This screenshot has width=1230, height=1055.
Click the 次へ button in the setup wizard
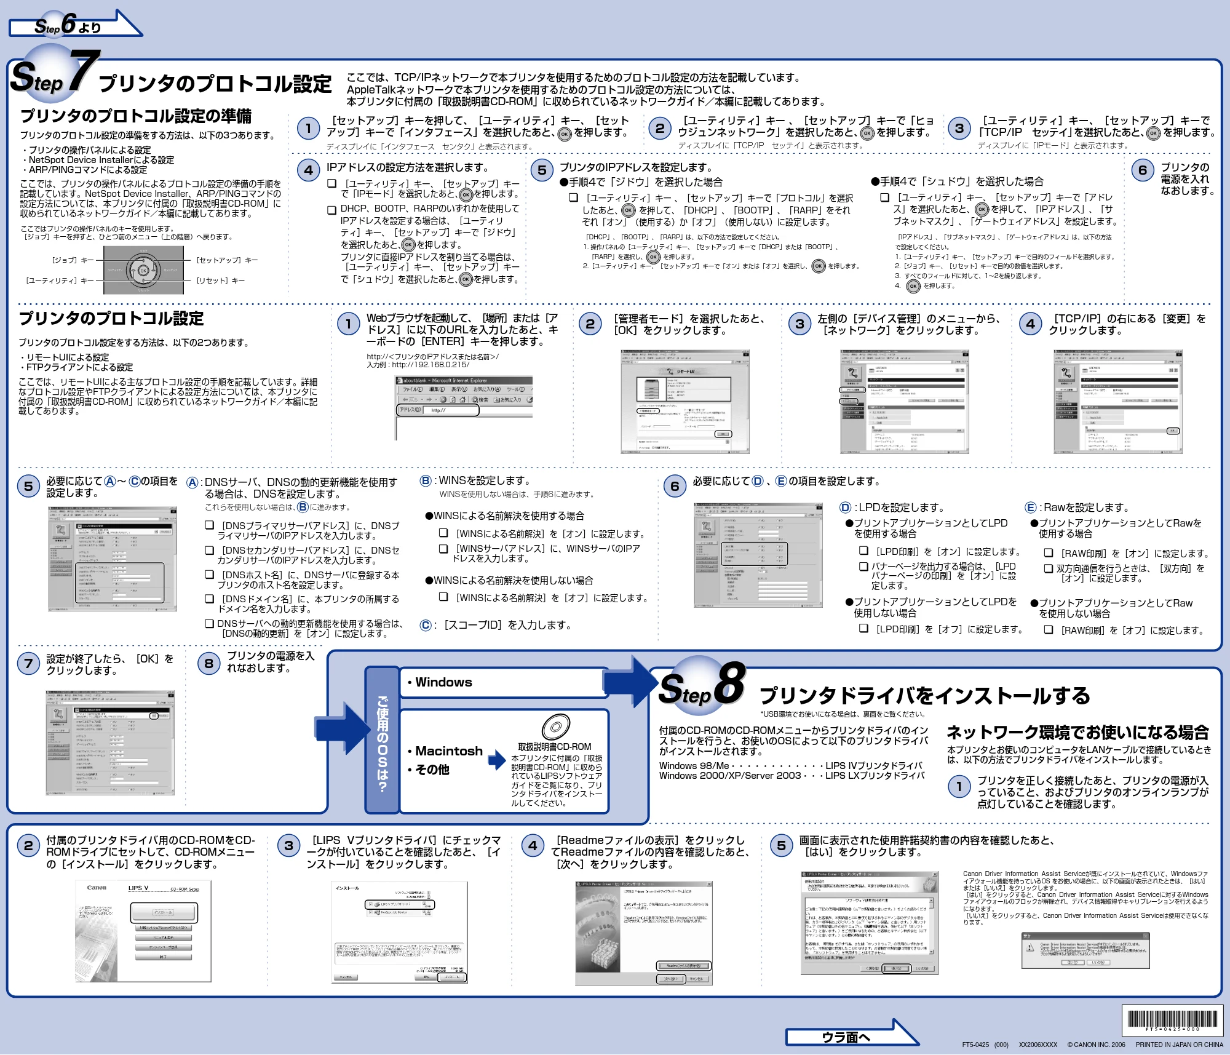tap(671, 979)
